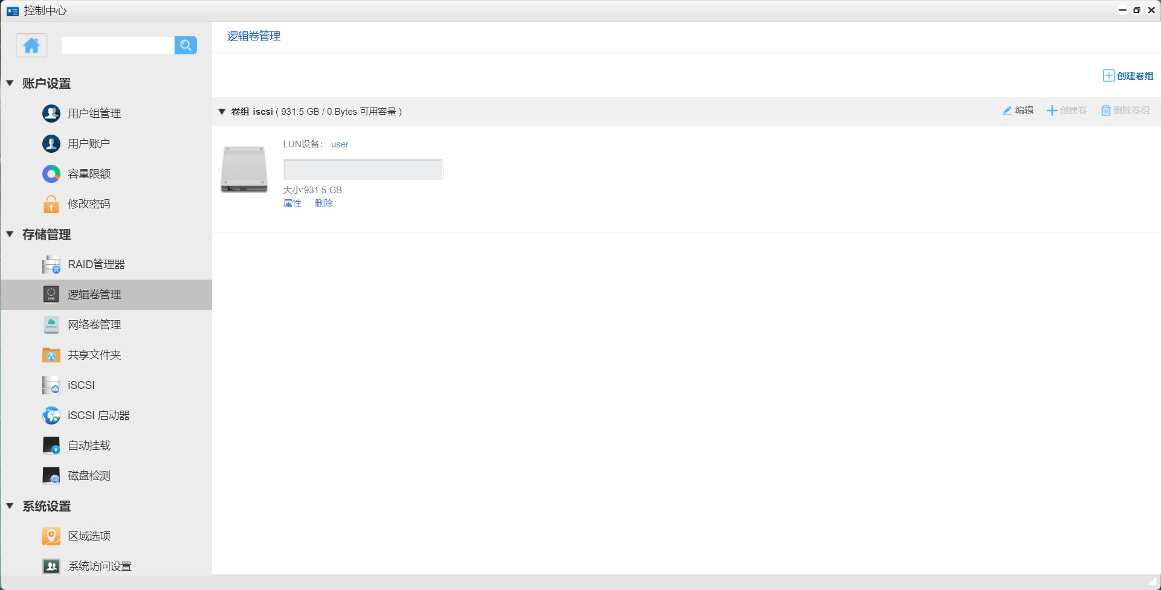Image resolution: width=1161 pixels, height=590 pixels.
Task: Click the LUN capacity usage bar
Action: pos(363,169)
